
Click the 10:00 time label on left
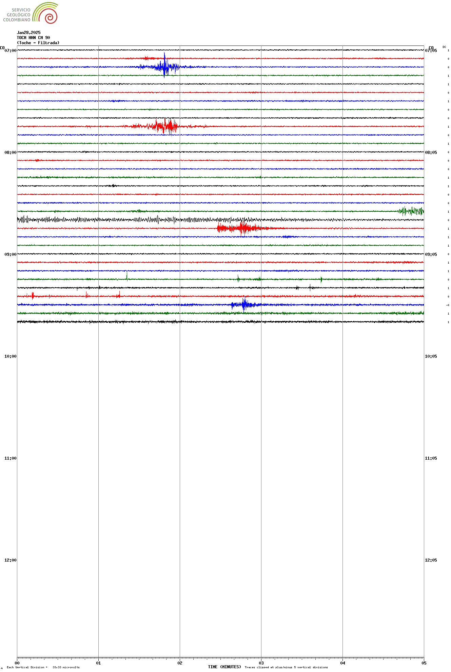10,356
